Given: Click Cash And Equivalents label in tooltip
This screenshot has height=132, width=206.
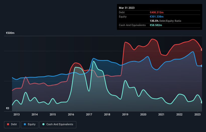Looking at the screenshot, I should click(132, 25).
